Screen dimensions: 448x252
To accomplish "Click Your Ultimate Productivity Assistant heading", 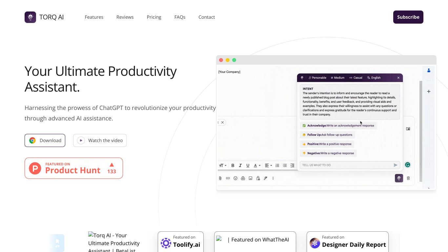I will pyautogui.click(x=101, y=79).
